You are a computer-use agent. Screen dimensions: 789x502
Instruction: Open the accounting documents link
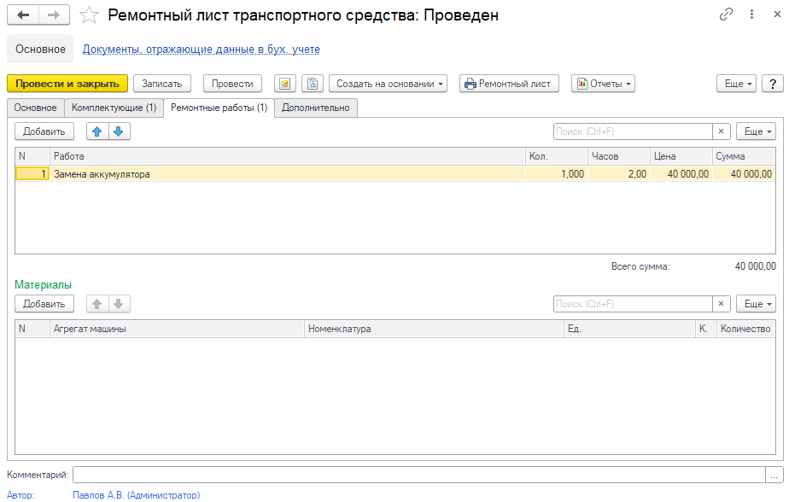pyautogui.click(x=201, y=50)
